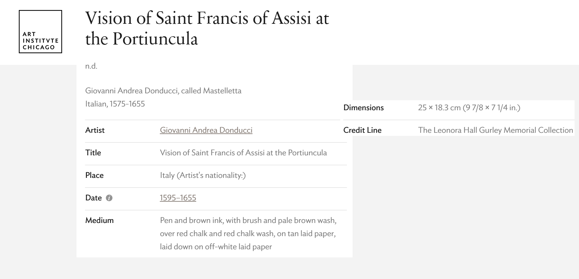This screenshot has width=579, height=279.
Task: Click the Vision of Saint Francis page heading
Action: [x=207, y=28]
